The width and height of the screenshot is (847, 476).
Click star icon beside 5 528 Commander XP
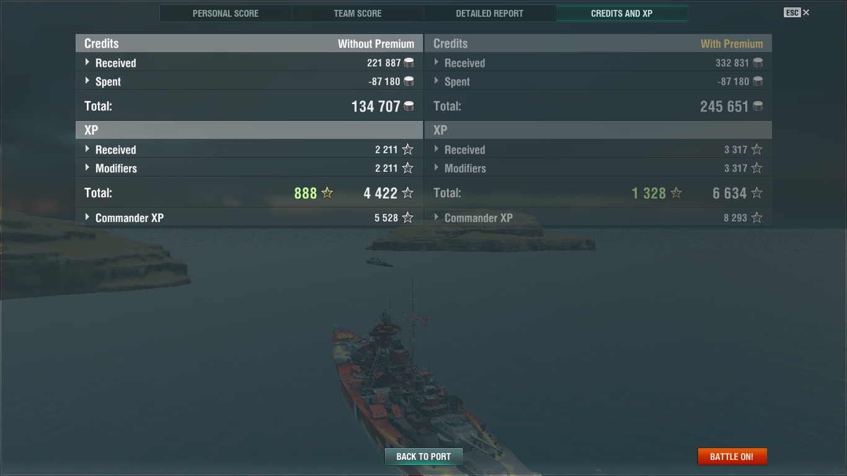click(407, 218)
